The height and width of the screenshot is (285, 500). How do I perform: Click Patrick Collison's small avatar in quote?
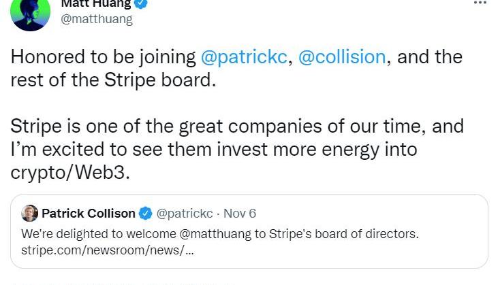tap(29, 214)
